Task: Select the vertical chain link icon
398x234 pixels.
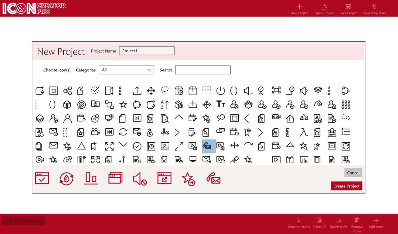Action: tap(288, 132)
